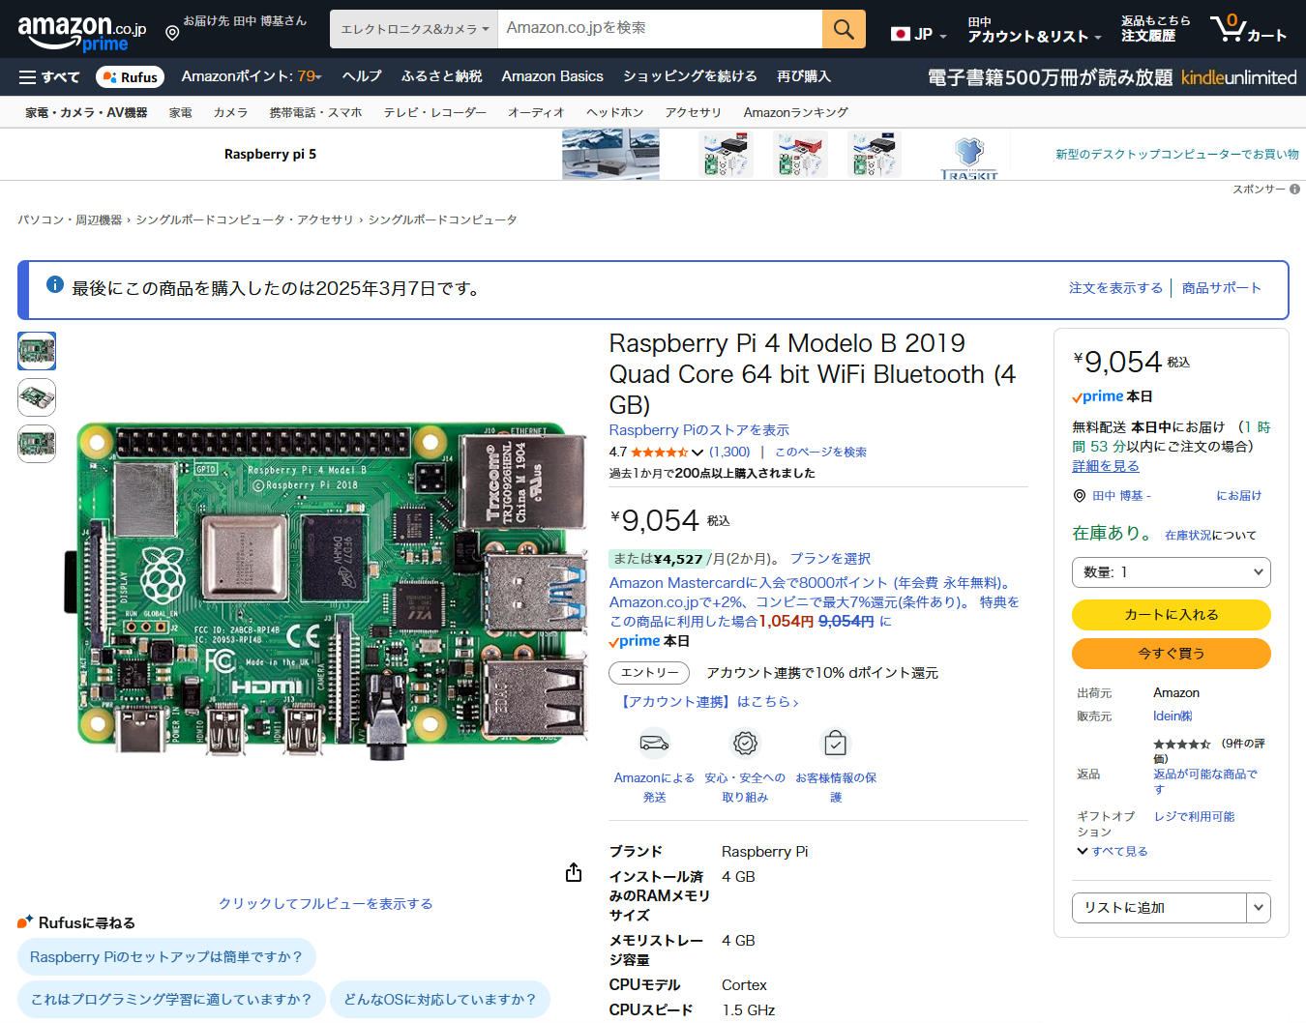This screenshot has height=1023, width=1306.
Task: Open Amazon Basics in navigation bar
Action: 551,76
